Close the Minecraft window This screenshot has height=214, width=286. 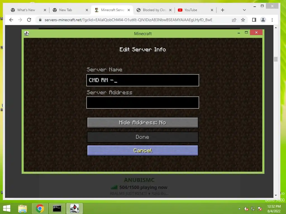pyautogui.click(x=256, y=32)
